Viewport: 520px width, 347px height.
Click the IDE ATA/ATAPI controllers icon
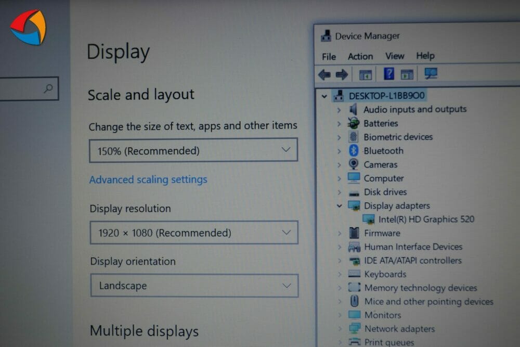click(x=355, y=261)
